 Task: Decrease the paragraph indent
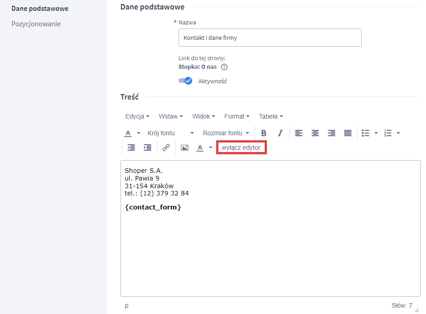pyautogui.click(x=131, y=147)
